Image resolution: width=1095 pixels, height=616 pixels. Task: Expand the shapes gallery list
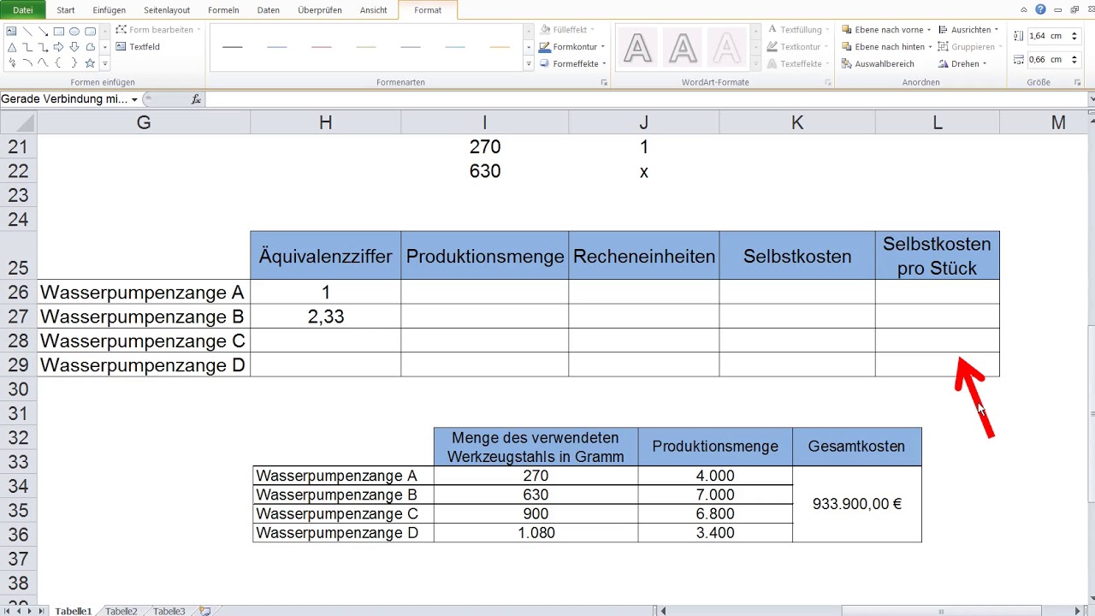click(105, 64)
